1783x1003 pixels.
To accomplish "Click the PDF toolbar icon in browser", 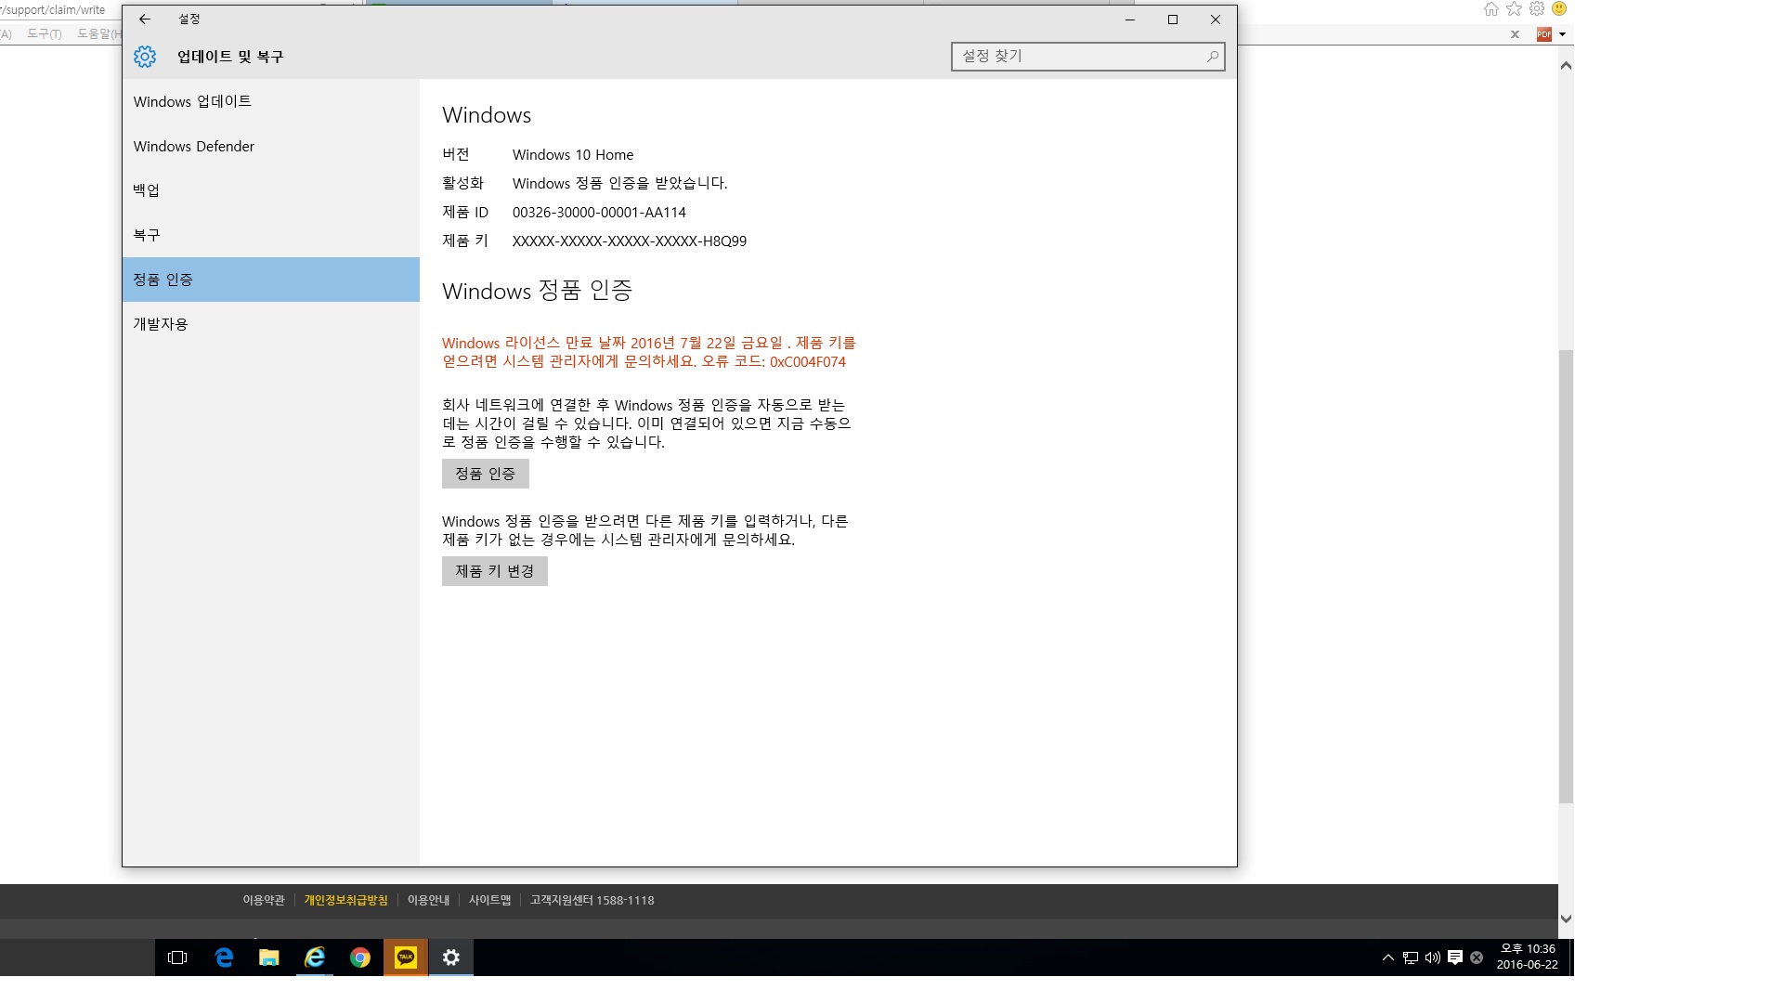I will 1544,34.
